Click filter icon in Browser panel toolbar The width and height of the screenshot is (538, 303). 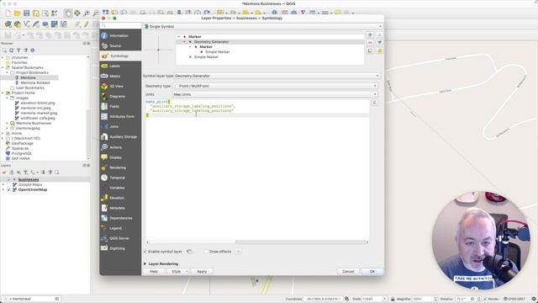(18, 50)
